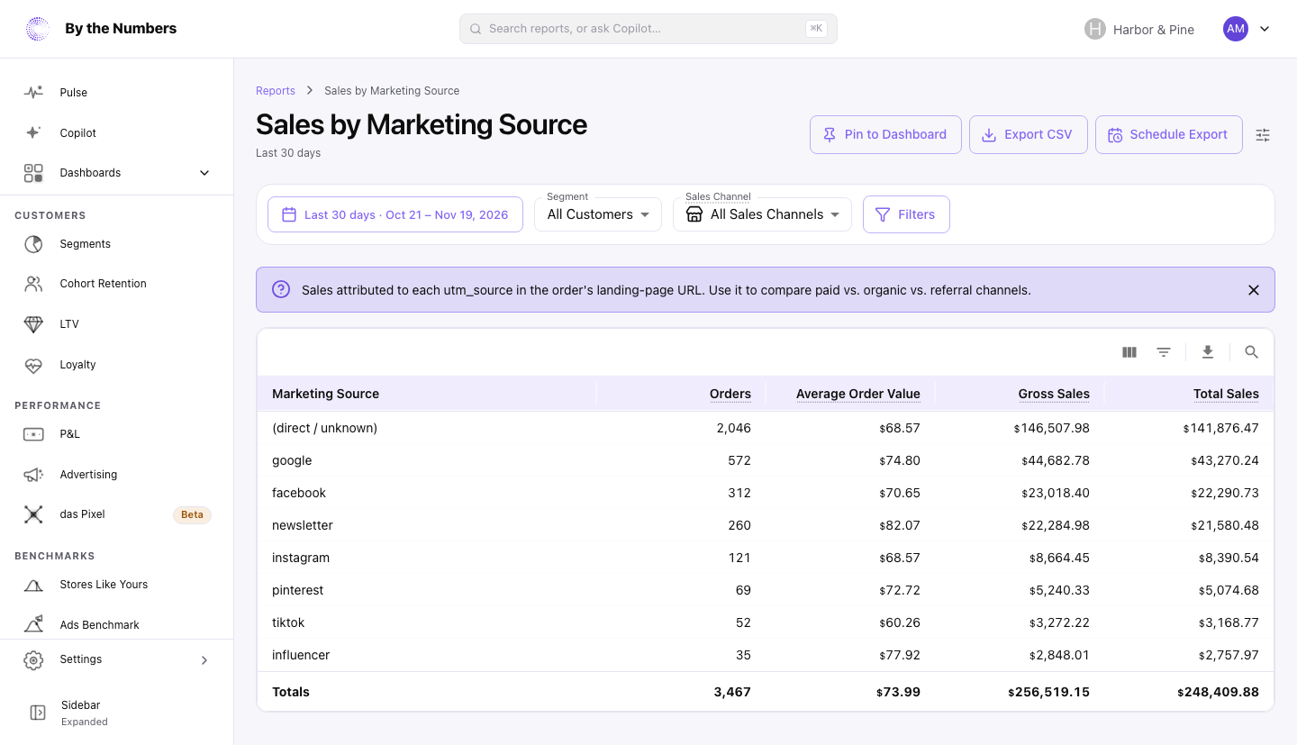The height and width of the screenshot is (745, 1297).
Task: Expand the Dashboards menu chevron
Action: [x=204, y=173]
